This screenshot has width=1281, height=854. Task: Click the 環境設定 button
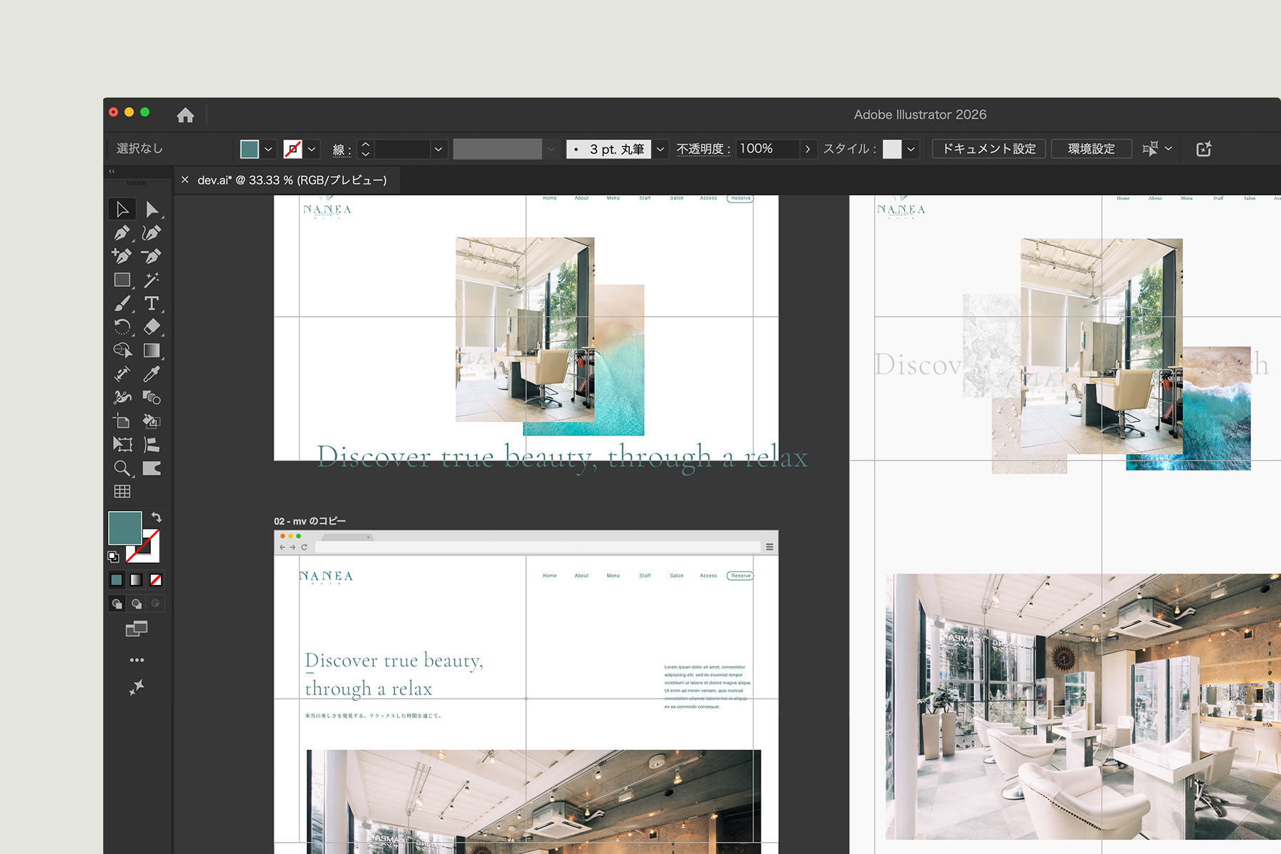tap(1091, 149)
